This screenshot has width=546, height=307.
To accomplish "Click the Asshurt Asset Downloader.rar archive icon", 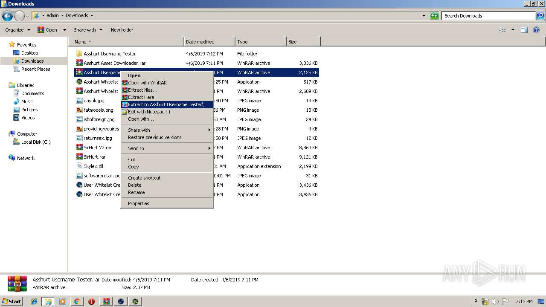I will coord(79,63).
